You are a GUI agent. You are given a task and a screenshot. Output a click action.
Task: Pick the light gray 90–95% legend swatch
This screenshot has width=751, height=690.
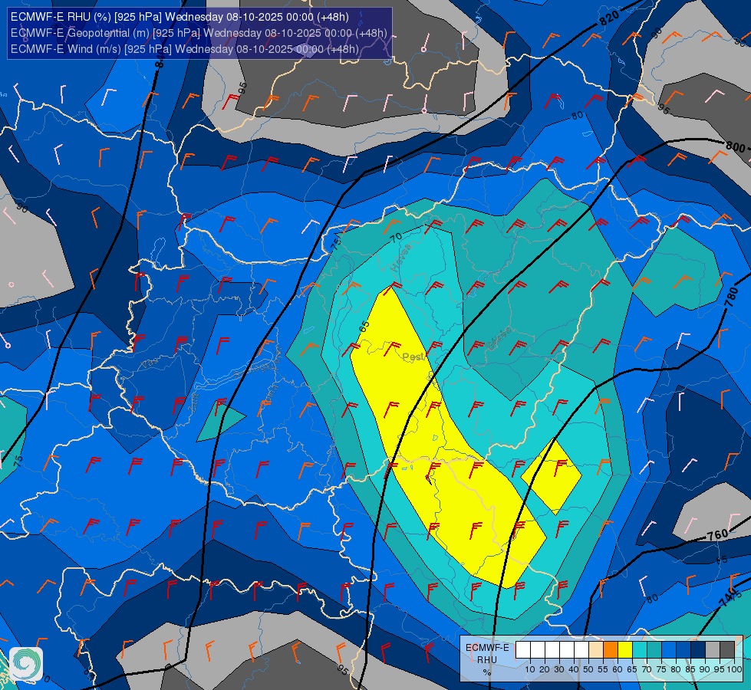click(x=713, y=649)
